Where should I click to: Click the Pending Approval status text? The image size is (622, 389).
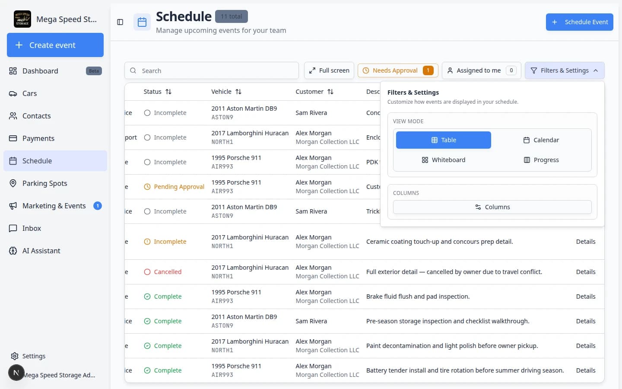point(179,187)
